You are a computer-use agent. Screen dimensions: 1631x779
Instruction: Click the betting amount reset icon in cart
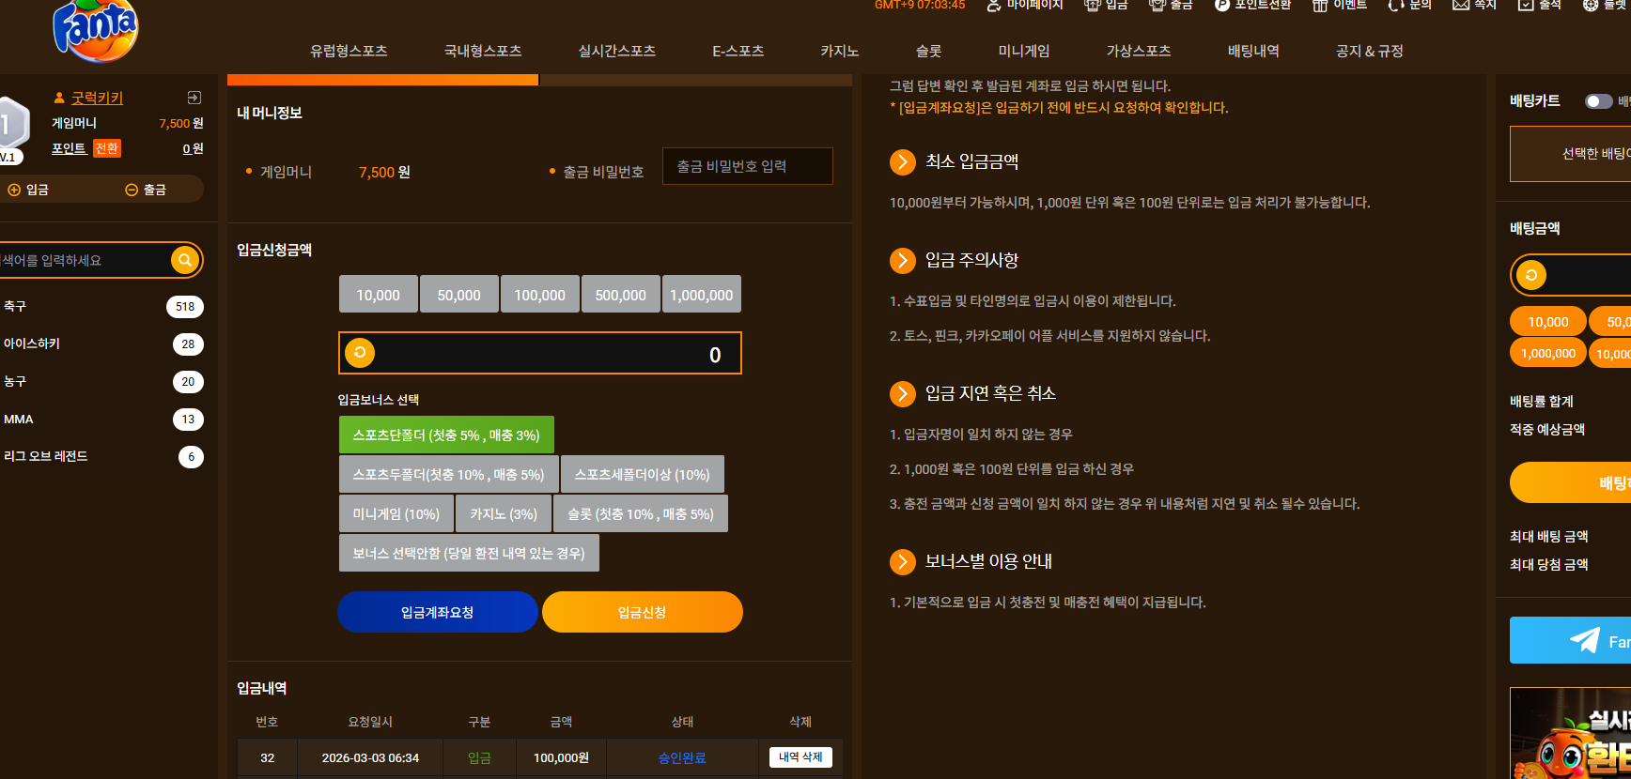(1531, 275)
